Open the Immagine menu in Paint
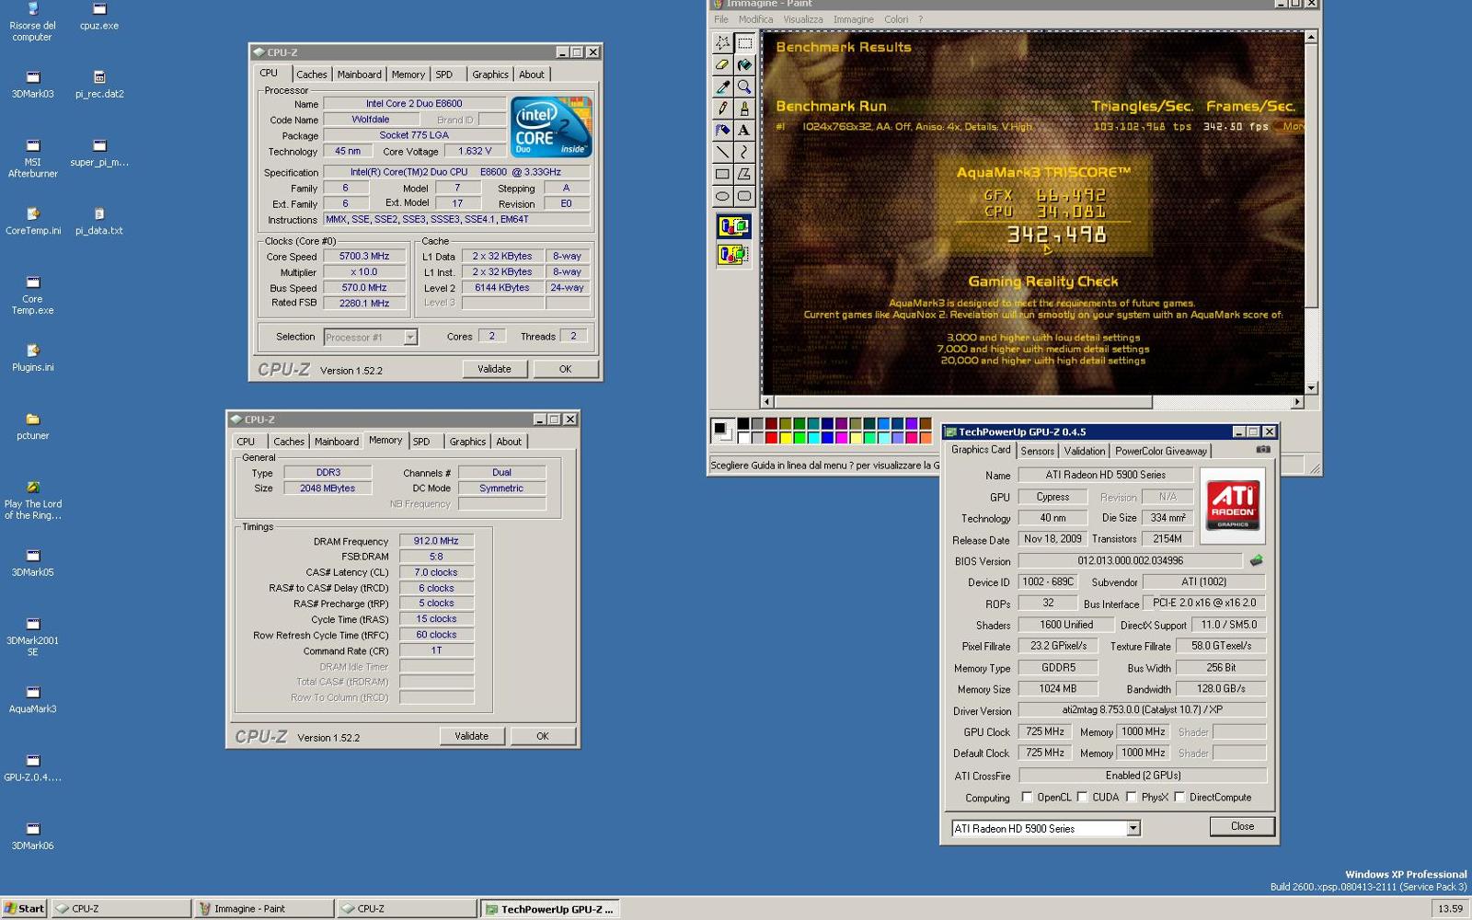This screenshot has width=1472, height=920. coord(853,19)
